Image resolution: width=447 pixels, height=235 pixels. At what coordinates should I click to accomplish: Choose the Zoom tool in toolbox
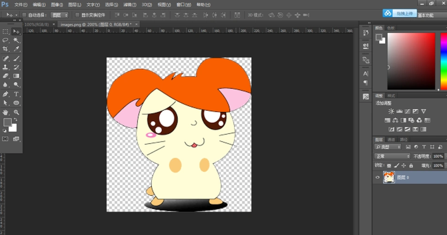[x=16, y=112]
